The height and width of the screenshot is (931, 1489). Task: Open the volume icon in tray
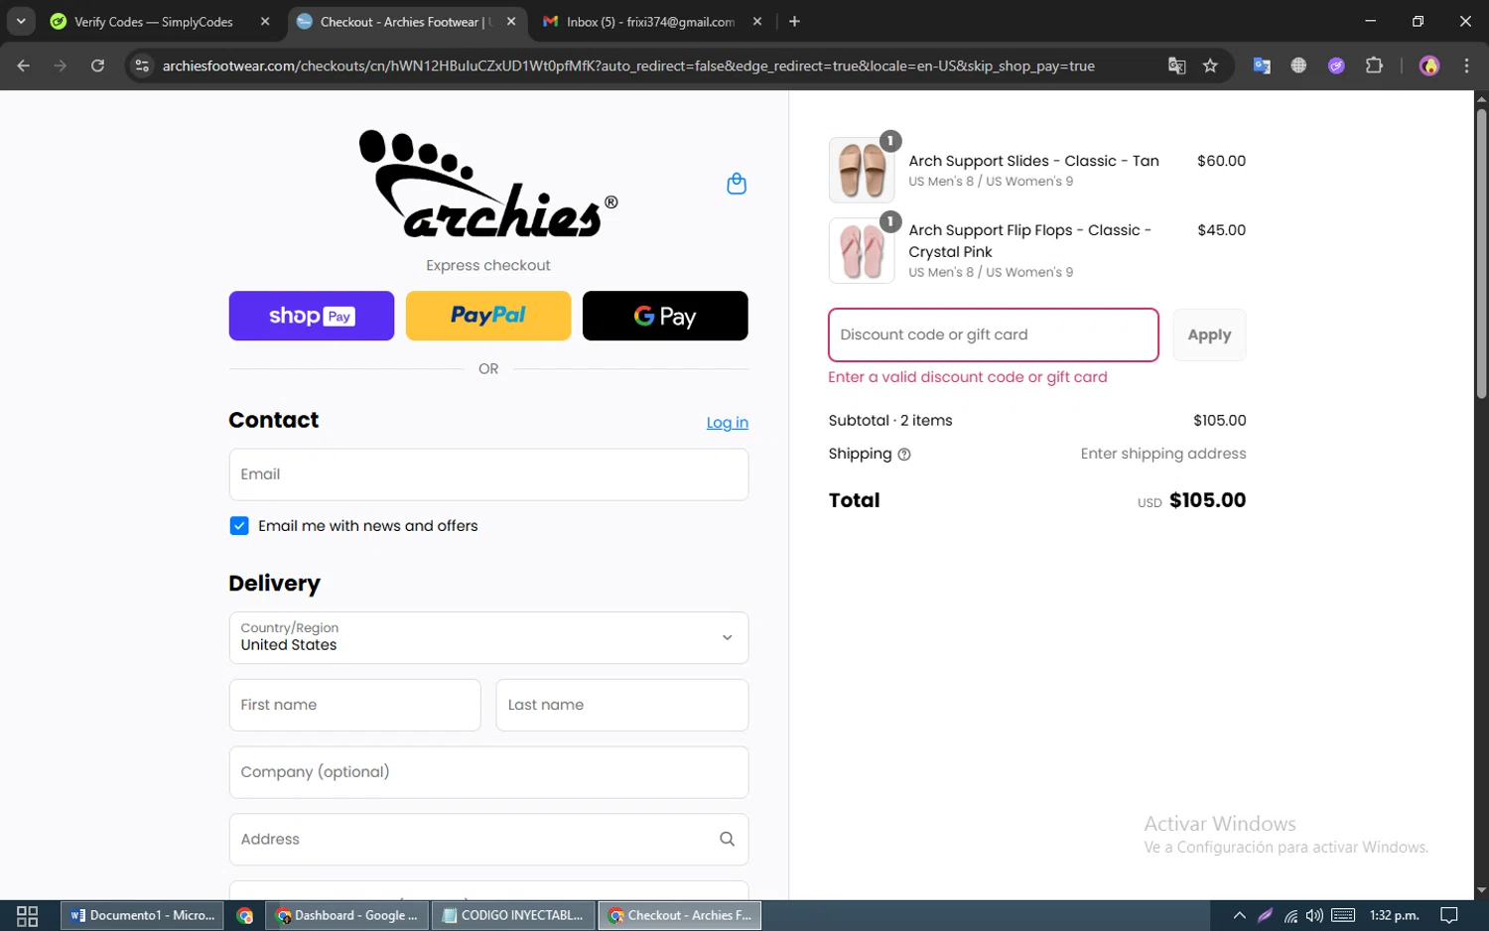point(1315,915)
